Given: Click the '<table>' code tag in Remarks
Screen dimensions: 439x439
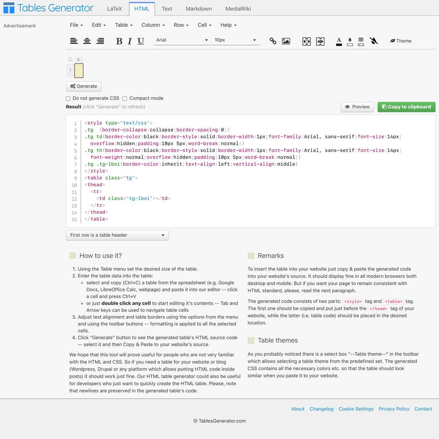Looking at the screenshot, I should coord(394,302).
